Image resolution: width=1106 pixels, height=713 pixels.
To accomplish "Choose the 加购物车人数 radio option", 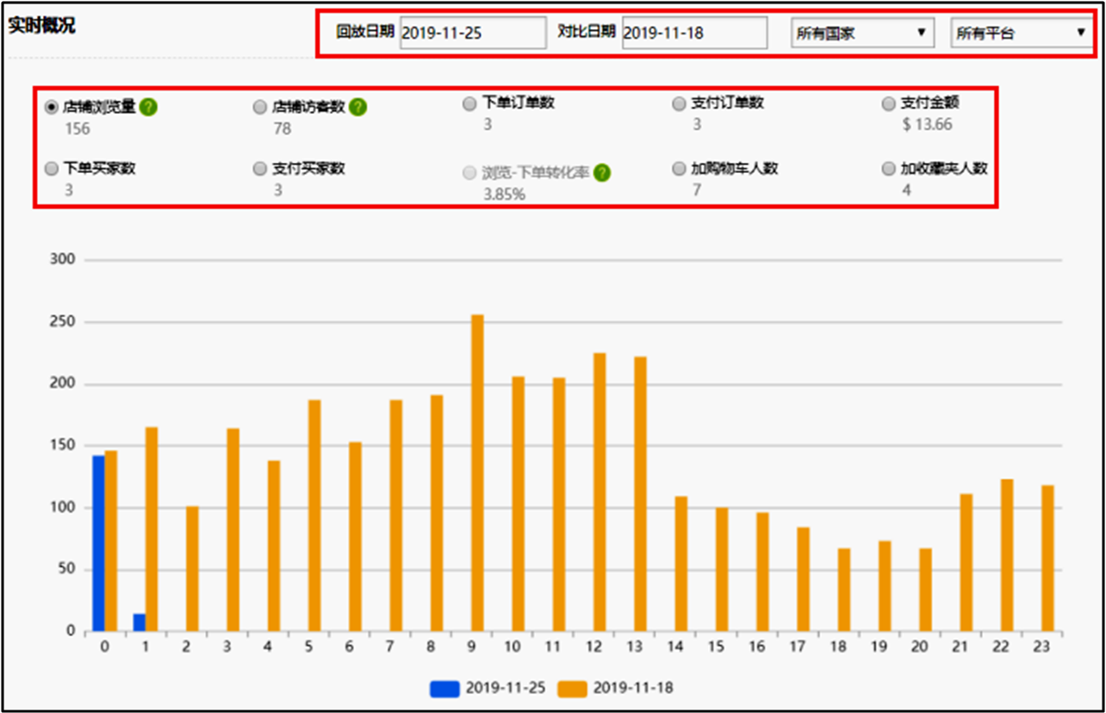I will point(680,169).
